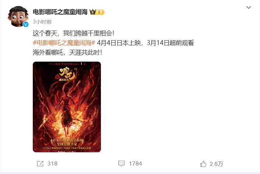Click the text 4月4日日本上映
The image size is (260, 174).
pyautogui.click(x=119, y=43)
